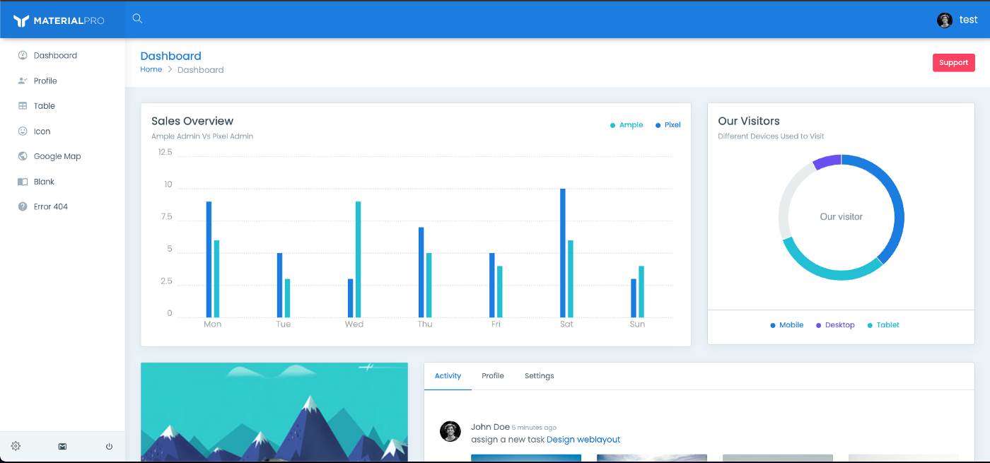Click the MaterialPro logo icon
The image size is (990, 463).
click(21, 20)
